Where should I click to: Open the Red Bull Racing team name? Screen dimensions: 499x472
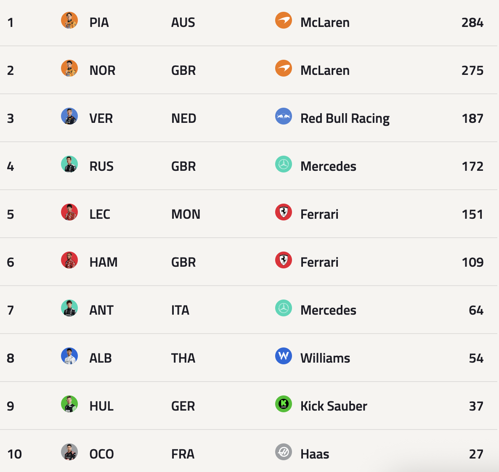345,118
